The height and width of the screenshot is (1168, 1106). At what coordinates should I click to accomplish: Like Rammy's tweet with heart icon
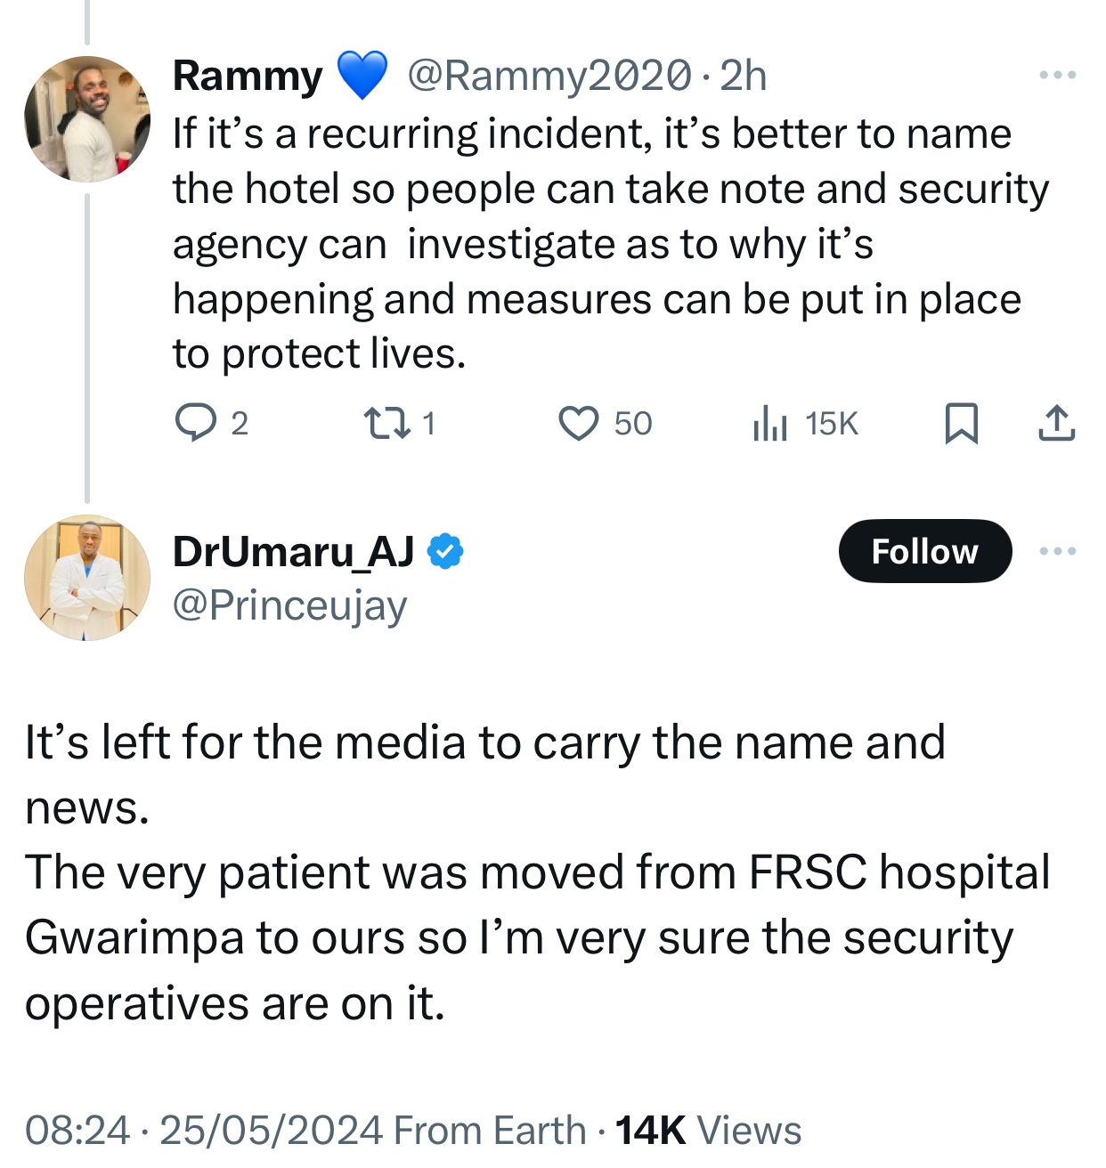click(579, 423)
